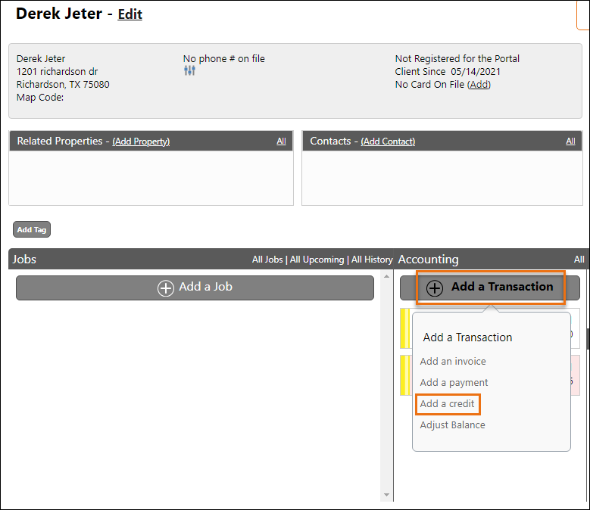Switch to All Upcoming jobs view

317,260
